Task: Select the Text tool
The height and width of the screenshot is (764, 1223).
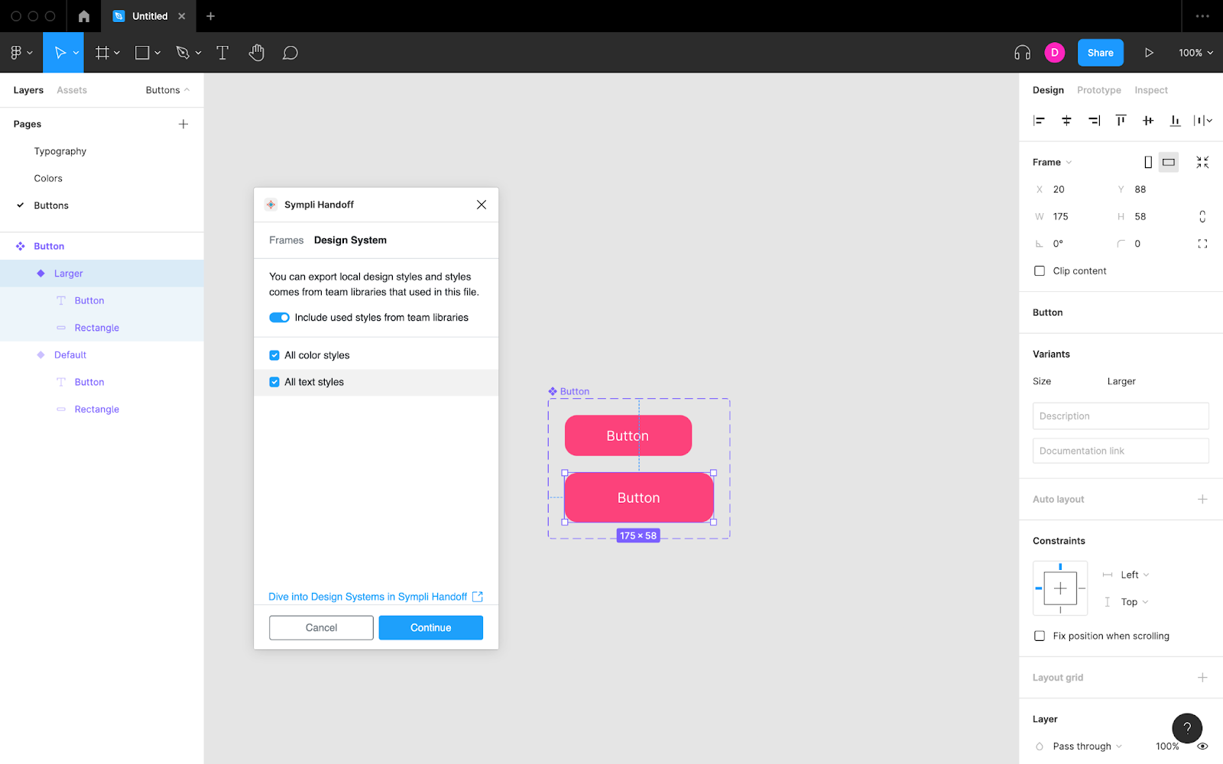Action: tap(222, 53)
